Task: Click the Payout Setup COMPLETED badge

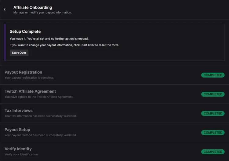Action: pos(213,133)
